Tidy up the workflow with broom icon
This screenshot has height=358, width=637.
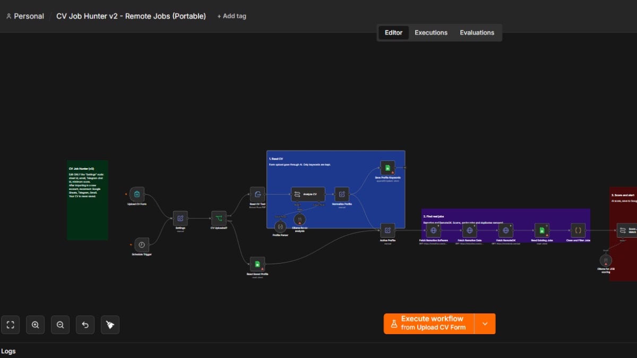(x=110, y=325)
